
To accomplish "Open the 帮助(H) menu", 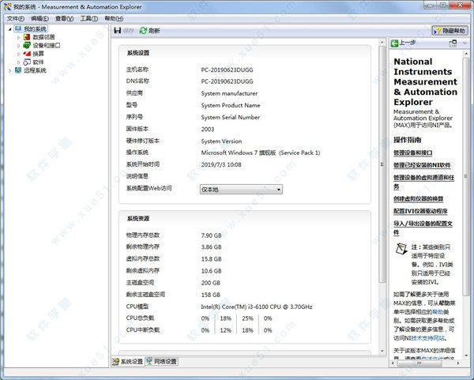I will [114, 19].
